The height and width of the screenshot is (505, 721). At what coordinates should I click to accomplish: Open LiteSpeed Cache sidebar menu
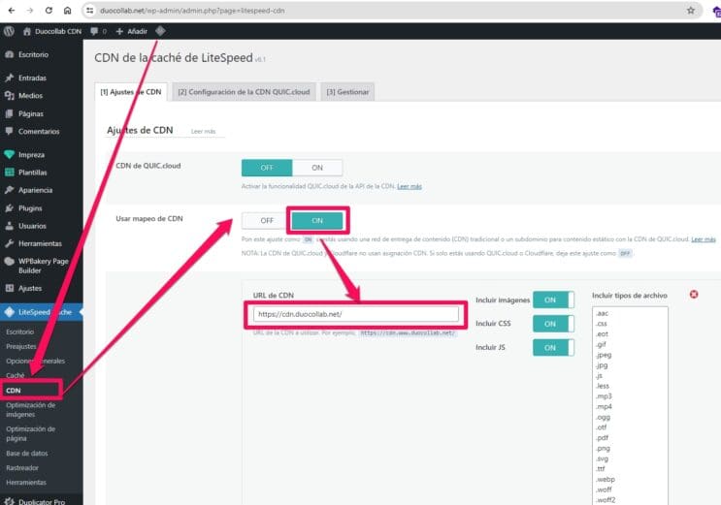[42, 312]
